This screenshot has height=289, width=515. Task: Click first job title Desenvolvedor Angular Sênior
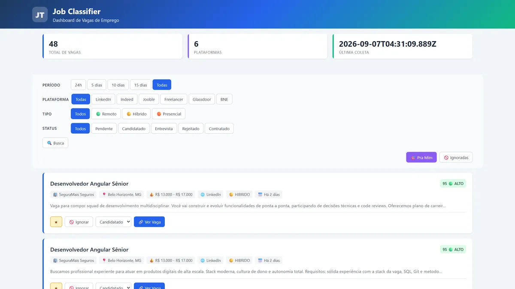click(89, 184)
